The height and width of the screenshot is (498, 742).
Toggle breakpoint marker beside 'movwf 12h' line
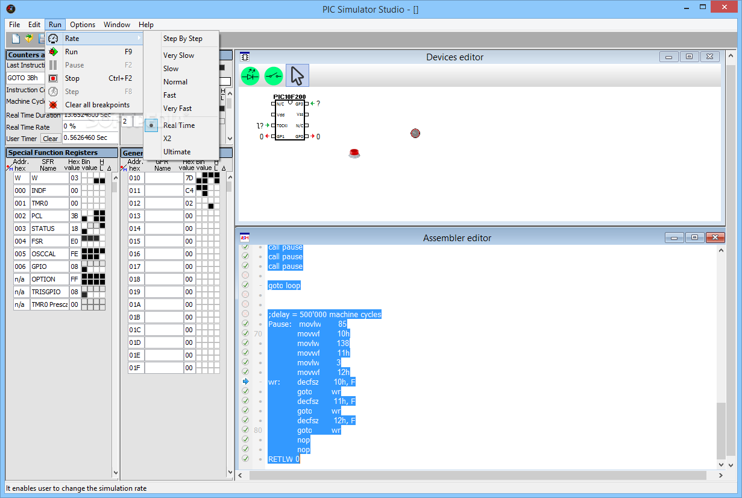pos(245,372)
